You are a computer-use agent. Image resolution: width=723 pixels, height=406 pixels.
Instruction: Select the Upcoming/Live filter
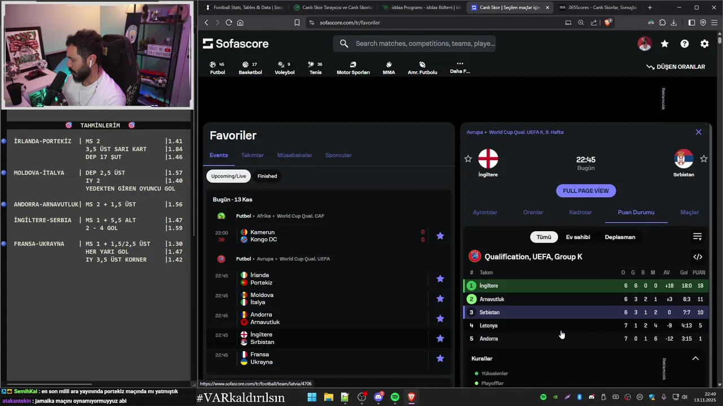(228, 176)
